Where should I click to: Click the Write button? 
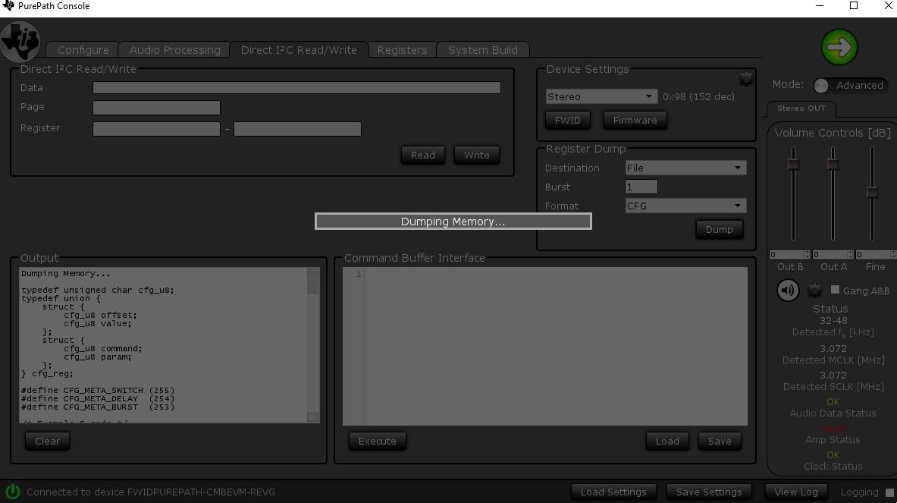tap(476, 155)
